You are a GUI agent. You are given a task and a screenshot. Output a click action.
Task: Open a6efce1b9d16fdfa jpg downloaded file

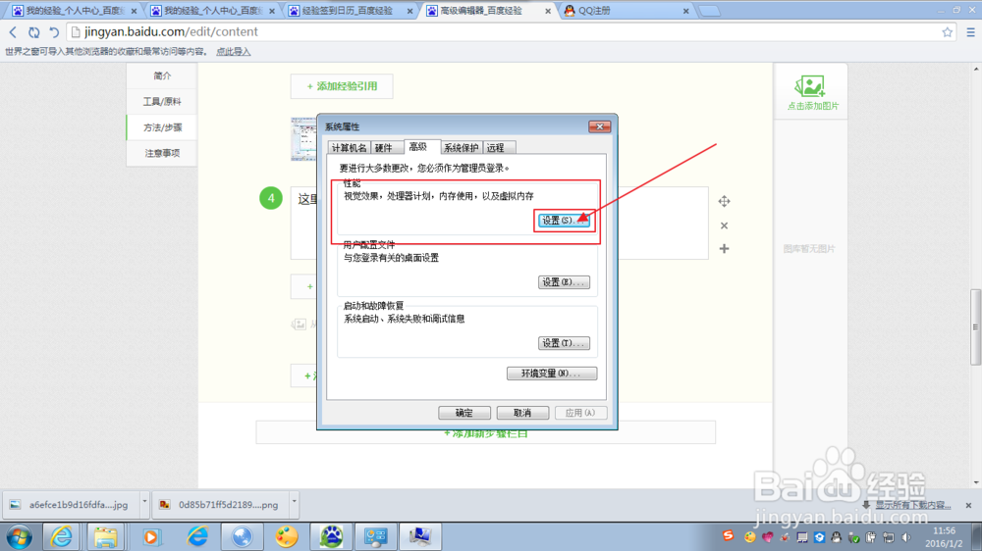click(71, 505)
